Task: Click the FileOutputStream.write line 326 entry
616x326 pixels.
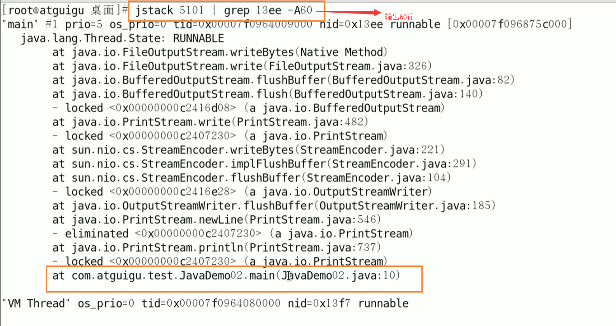Action: coord(242,66)
